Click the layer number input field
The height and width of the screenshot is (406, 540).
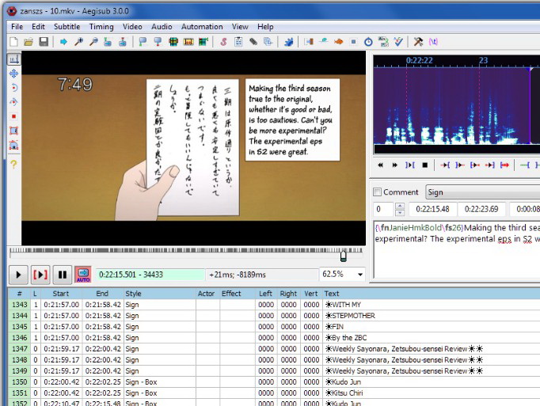click(383, 209)
